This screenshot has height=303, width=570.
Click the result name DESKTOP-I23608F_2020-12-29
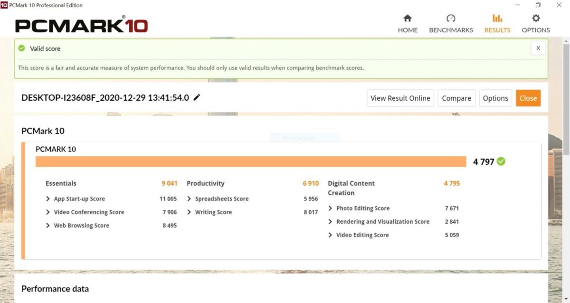click(105, 98)
